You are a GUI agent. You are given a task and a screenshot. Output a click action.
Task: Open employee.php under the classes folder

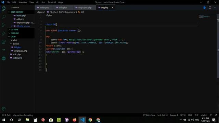point(21,51)
